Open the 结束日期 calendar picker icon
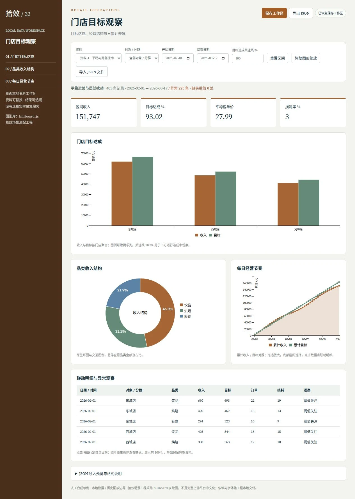 pyautogui.click(x=223, y=58)
